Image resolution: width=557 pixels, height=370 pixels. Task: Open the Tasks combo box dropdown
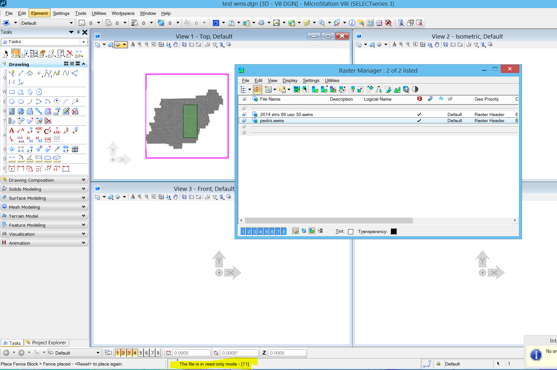[x=84, y=42]
